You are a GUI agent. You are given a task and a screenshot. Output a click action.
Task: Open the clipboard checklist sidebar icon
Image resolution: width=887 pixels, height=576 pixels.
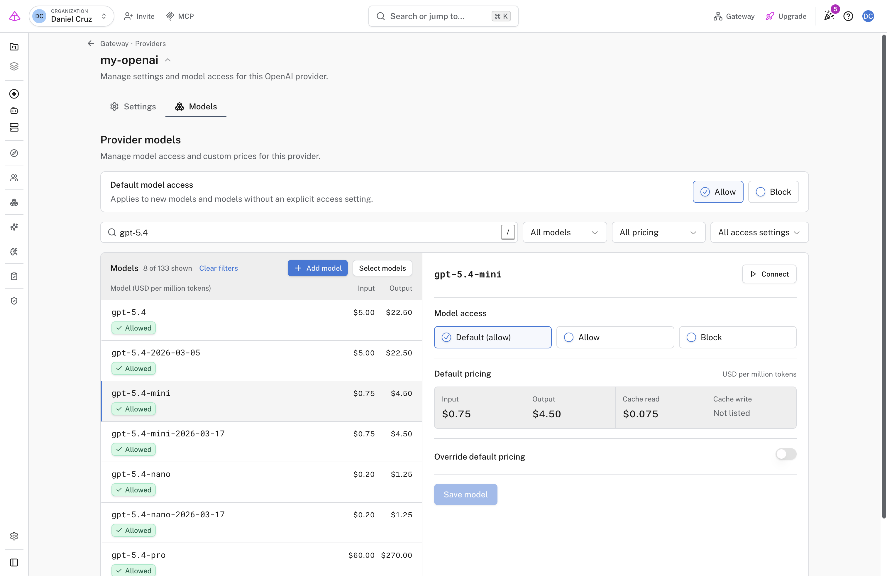(x=14, y=276)
